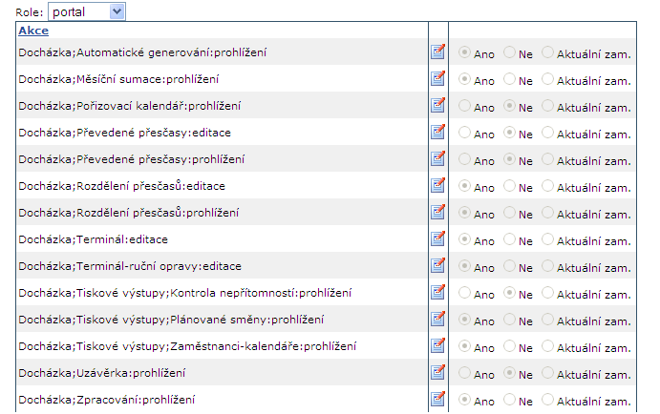This screenshot has height=414, width=660.
Task: Click text Docházka;Pořizovací kalendář:prohlížení
Action: (x=130, y=106)
